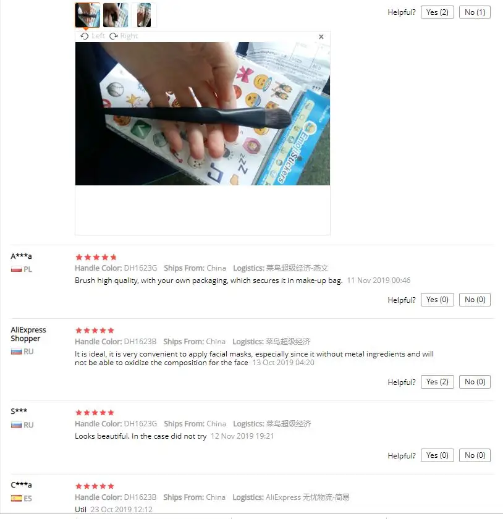
Task: Close the enlarged review photo
Action: tap(321, 36)
